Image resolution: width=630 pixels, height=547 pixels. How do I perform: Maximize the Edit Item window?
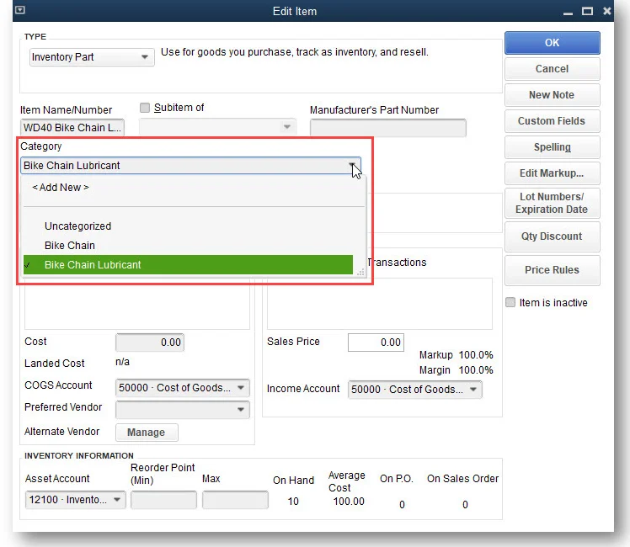click(x=587, y=11)
